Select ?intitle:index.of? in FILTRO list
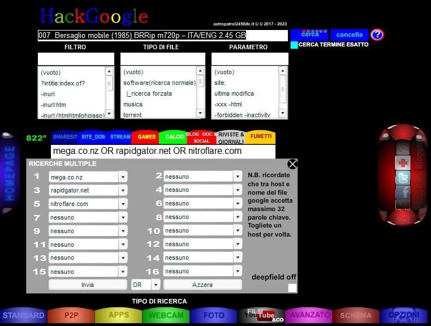 point(72,83)
